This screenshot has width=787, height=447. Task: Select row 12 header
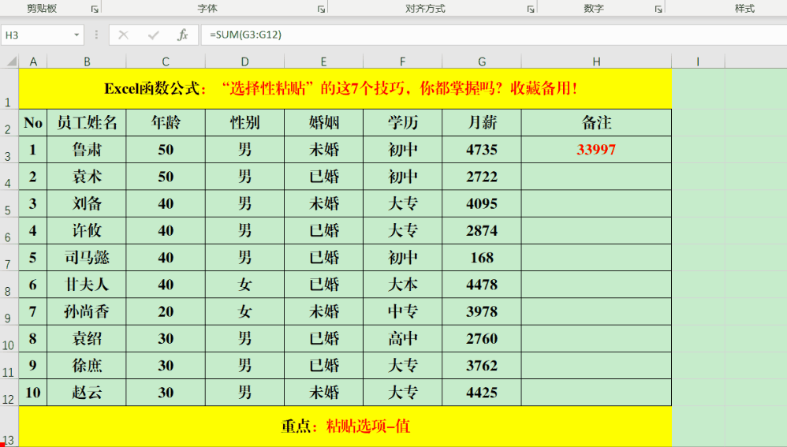9,393
